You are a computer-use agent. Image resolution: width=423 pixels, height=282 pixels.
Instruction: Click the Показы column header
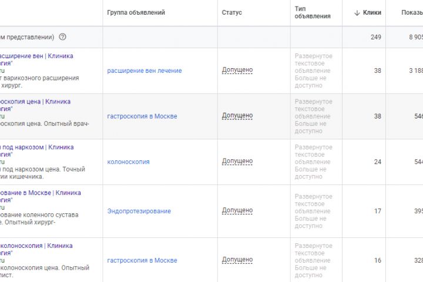(x=411, y=12)
